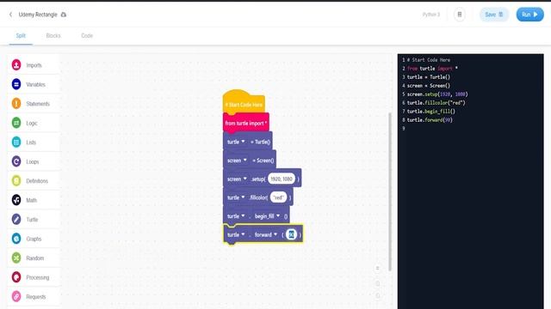Open the forward method dropdown
This screenshot has width=551, height=309.
click(266, 234)
